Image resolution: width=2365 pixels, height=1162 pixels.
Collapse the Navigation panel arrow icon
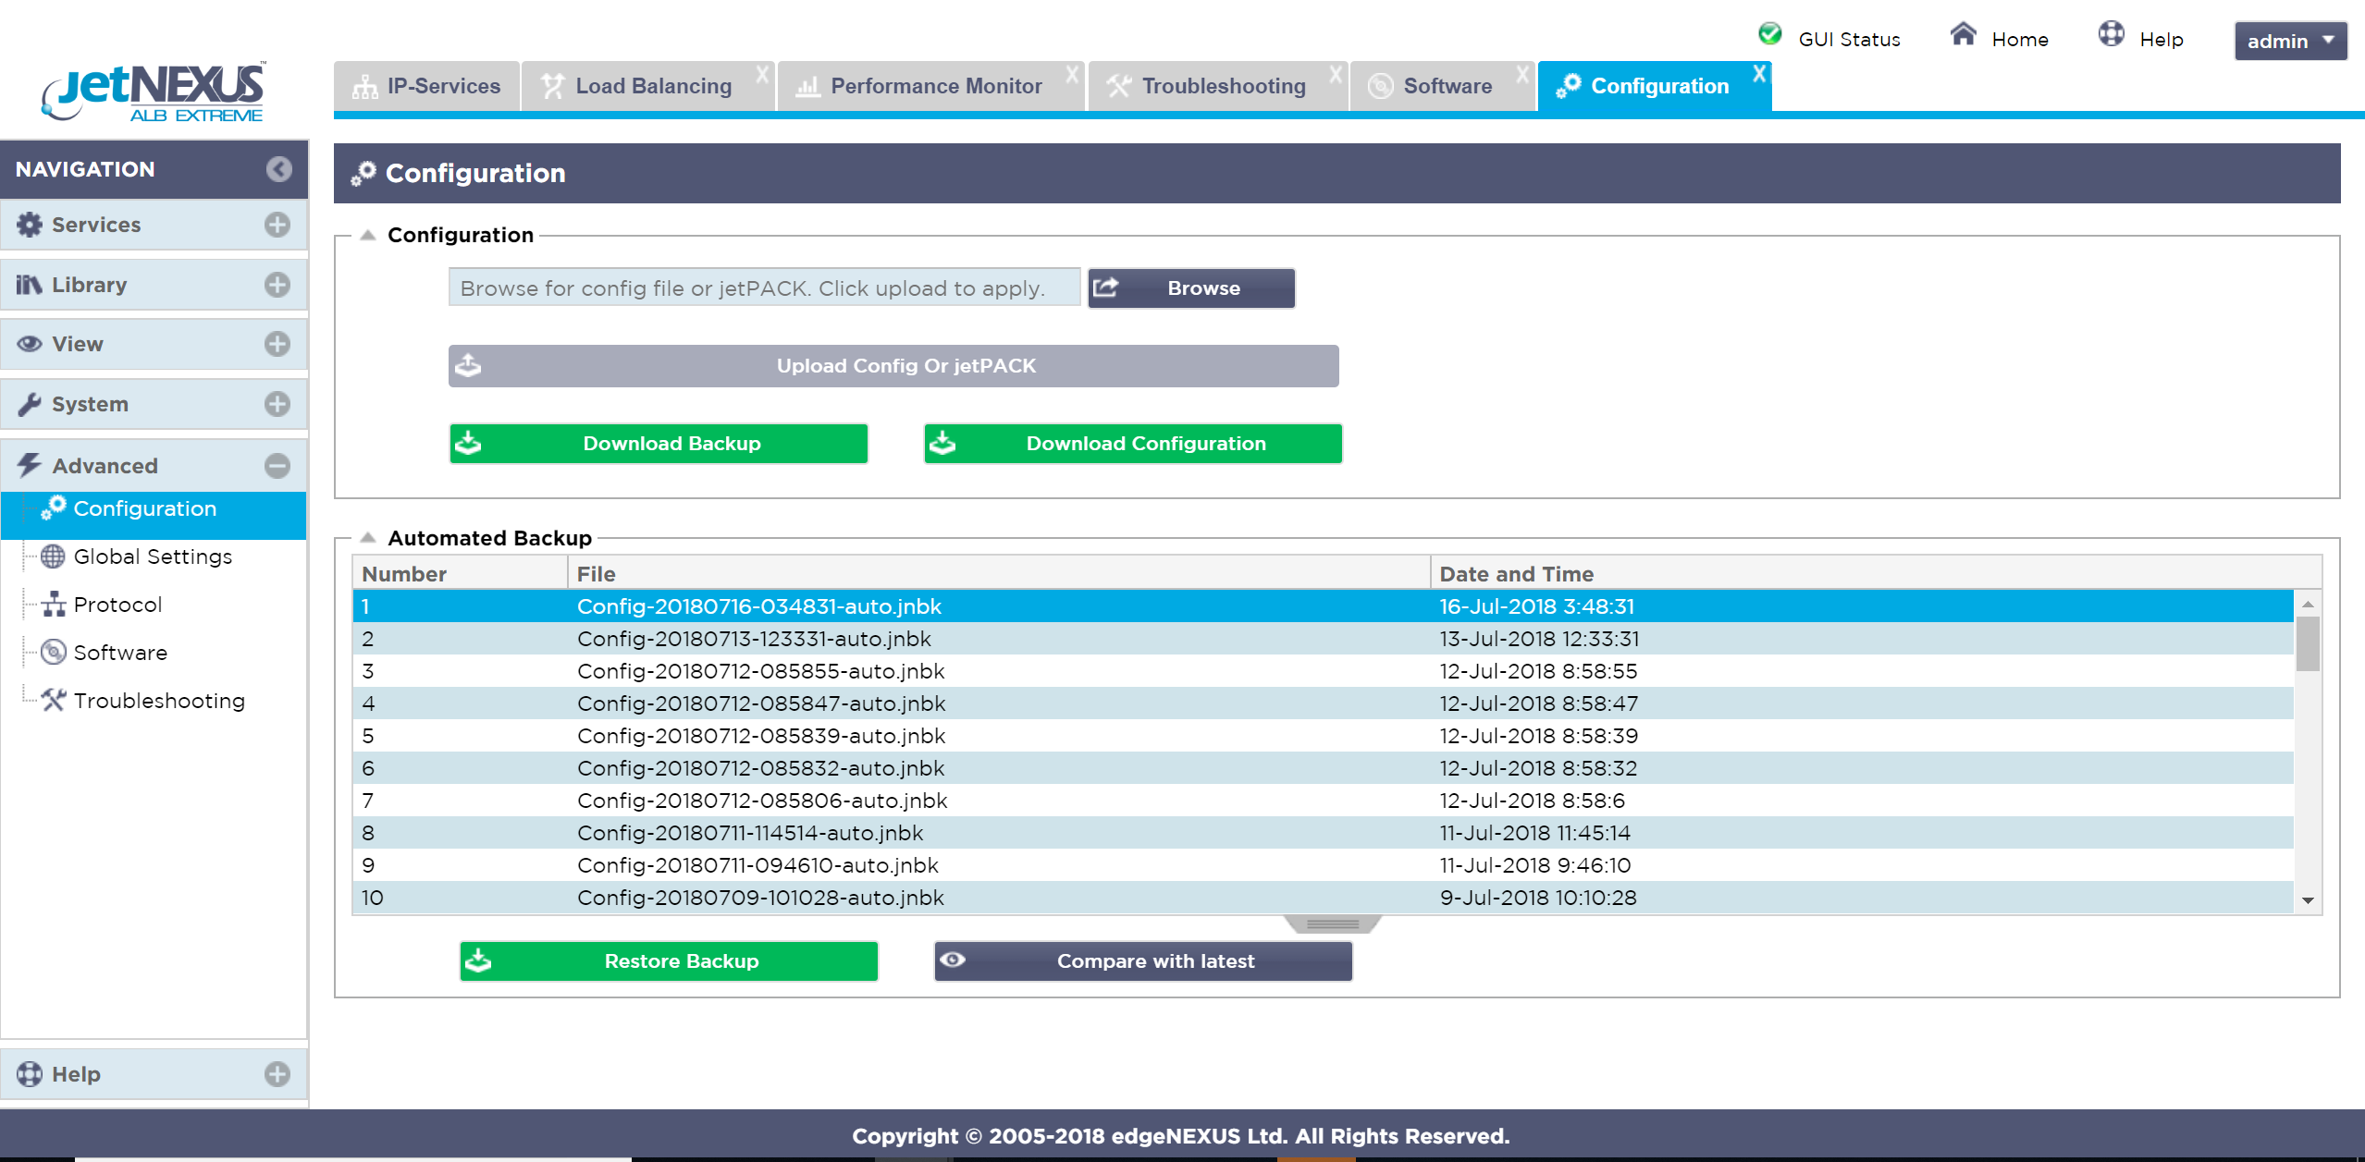click(x=278, y=169)
